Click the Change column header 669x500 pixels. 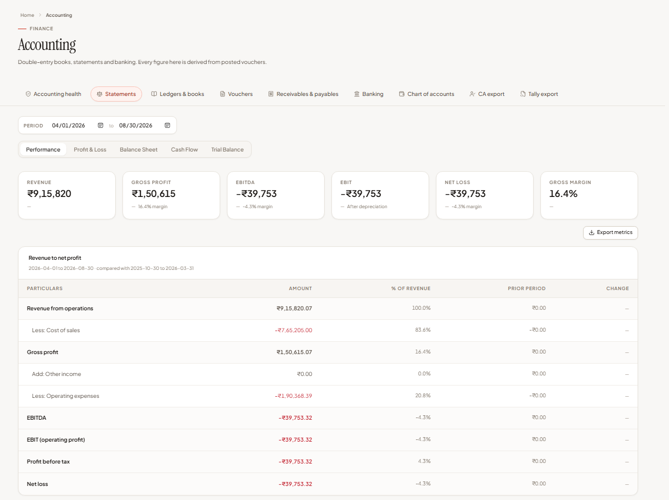(x=617, y=288)
